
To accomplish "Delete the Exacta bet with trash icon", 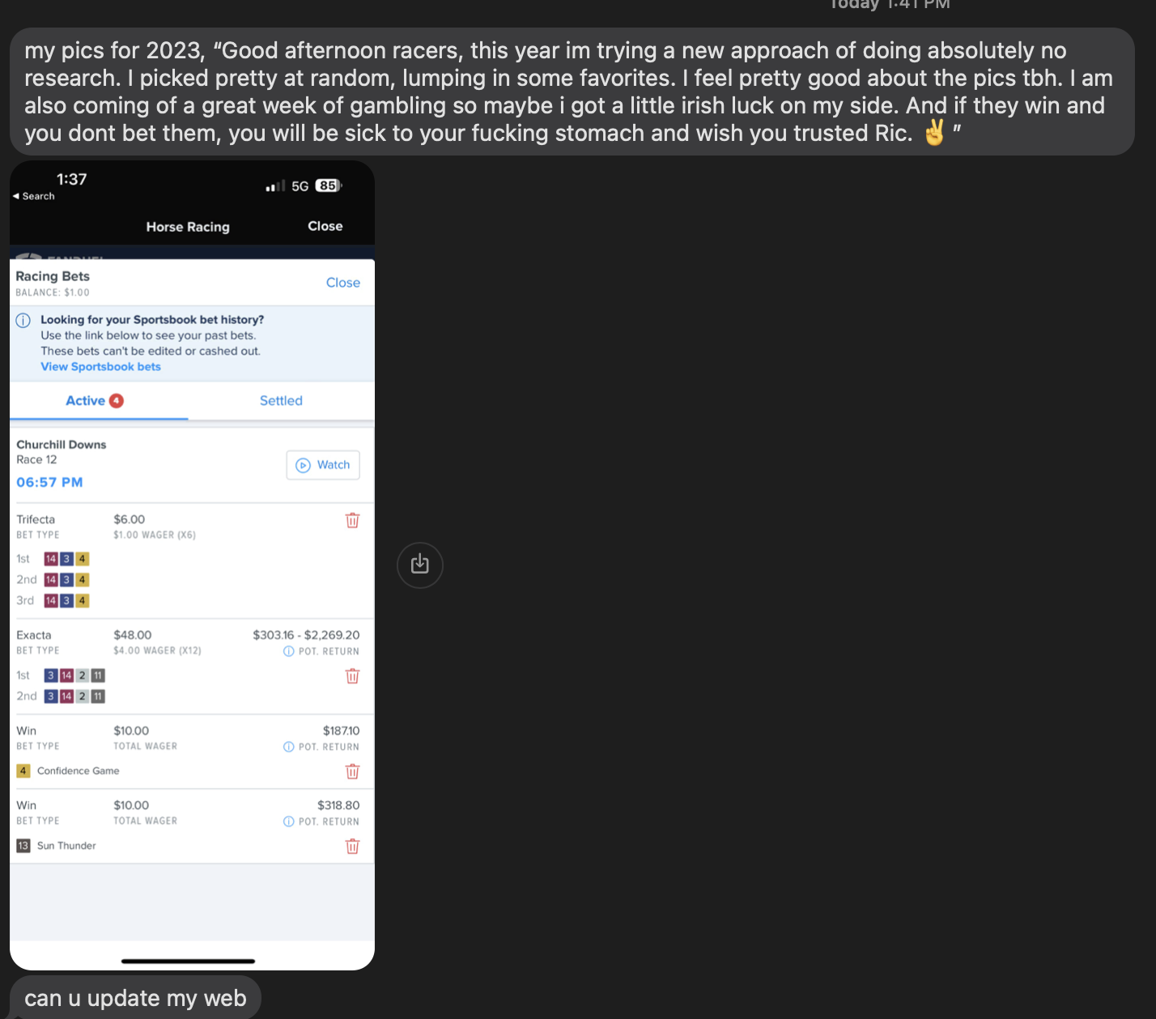I will (x=352, y=676).
